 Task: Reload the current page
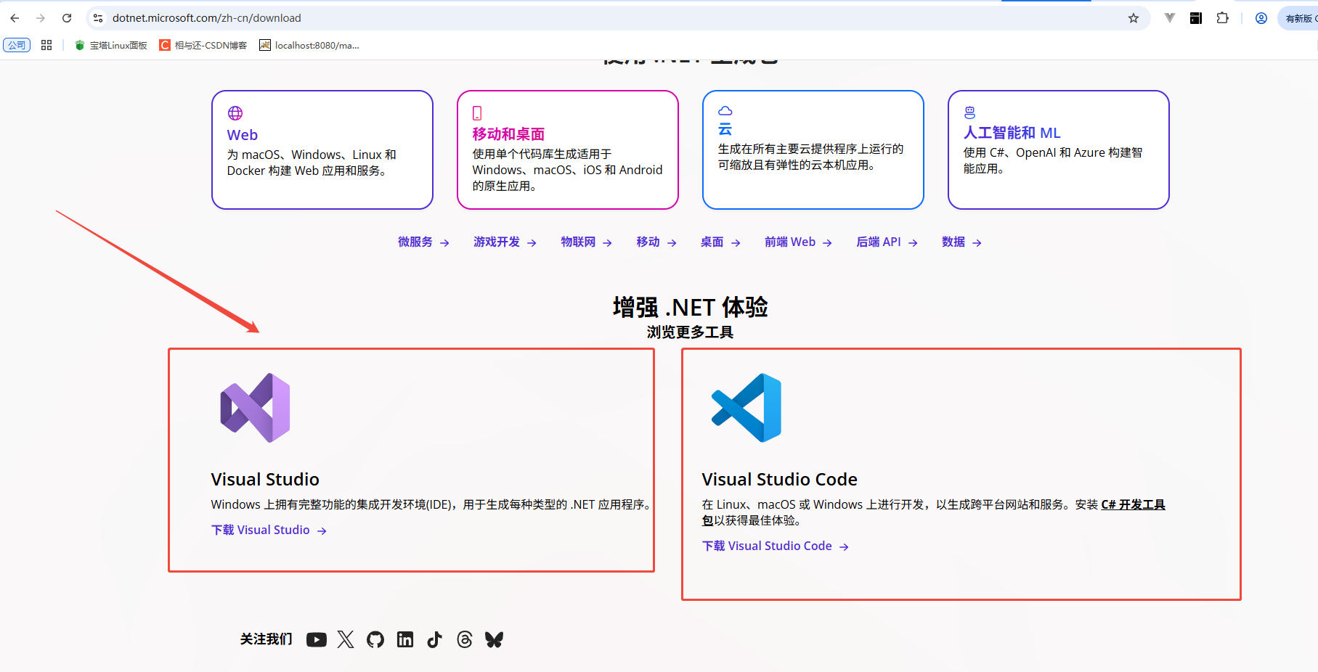(67, 18)
